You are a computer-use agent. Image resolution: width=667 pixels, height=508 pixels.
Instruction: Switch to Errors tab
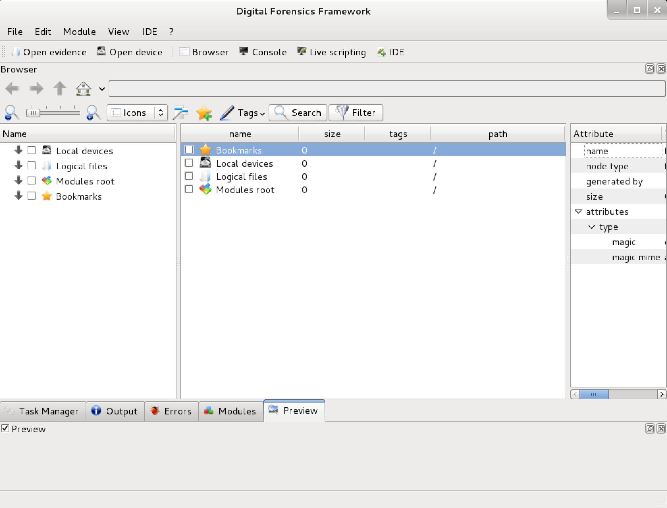(172, 411)
